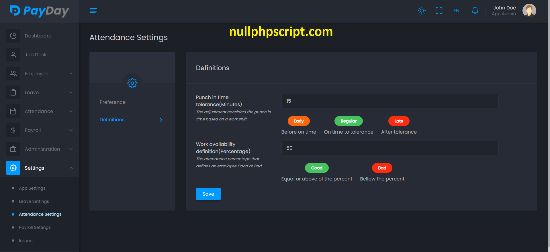Go to Job Desk person icon
This screenshot has height=252, width=550.
pyautogui.click(x=13, y=55)
